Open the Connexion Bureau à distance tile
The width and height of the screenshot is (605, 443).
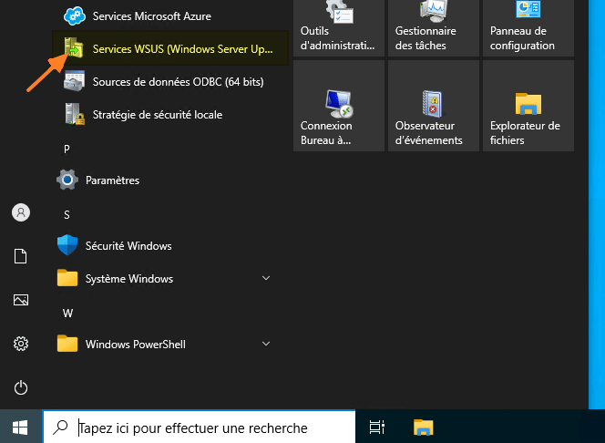click(x=338, y=107)
